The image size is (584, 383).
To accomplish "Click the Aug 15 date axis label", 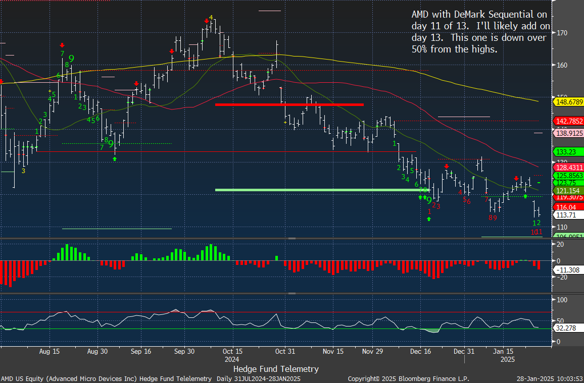I will click(x=50, y=351).
